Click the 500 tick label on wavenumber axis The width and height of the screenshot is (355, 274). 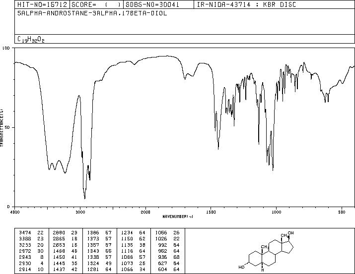pyautogui.click(x=342, y=212)
